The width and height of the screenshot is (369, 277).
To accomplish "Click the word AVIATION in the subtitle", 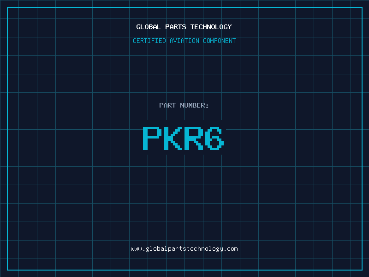I will [x=184, y=41].
